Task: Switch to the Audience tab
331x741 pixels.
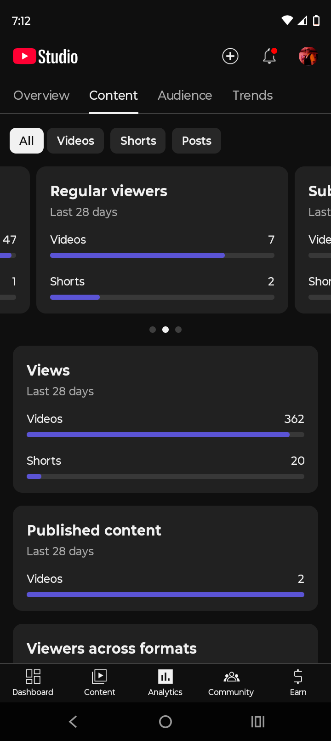Action: pyautogui.click(x=185, y=96)
